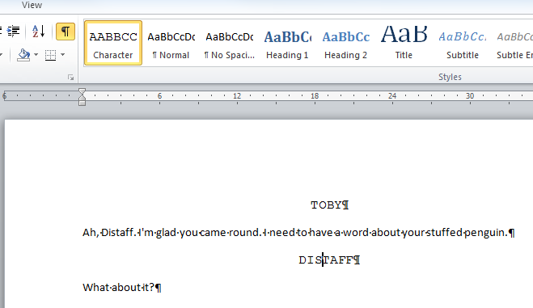Click the Borders icon
Screen dimensions: 533x308
tap(50, 55)
